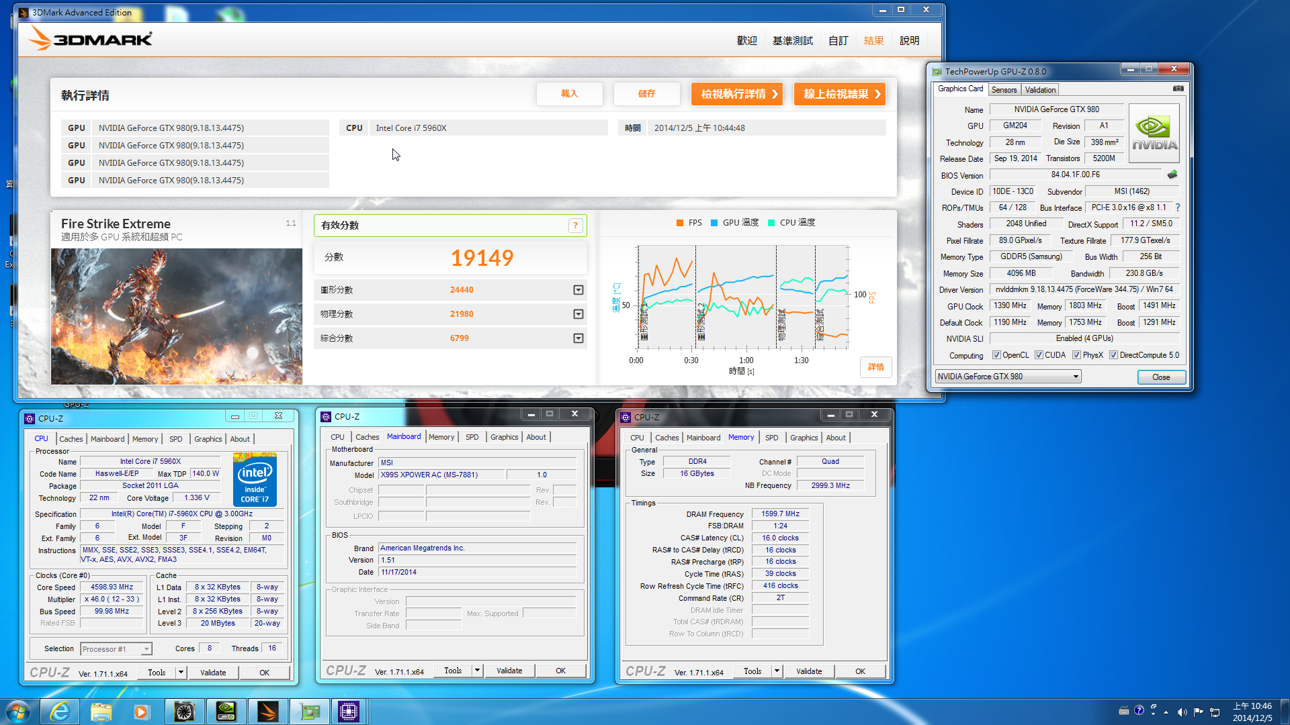The image size is (1290, 725).
Task: Click the 詳情 button under the chart
Action: tap(875, 367)
